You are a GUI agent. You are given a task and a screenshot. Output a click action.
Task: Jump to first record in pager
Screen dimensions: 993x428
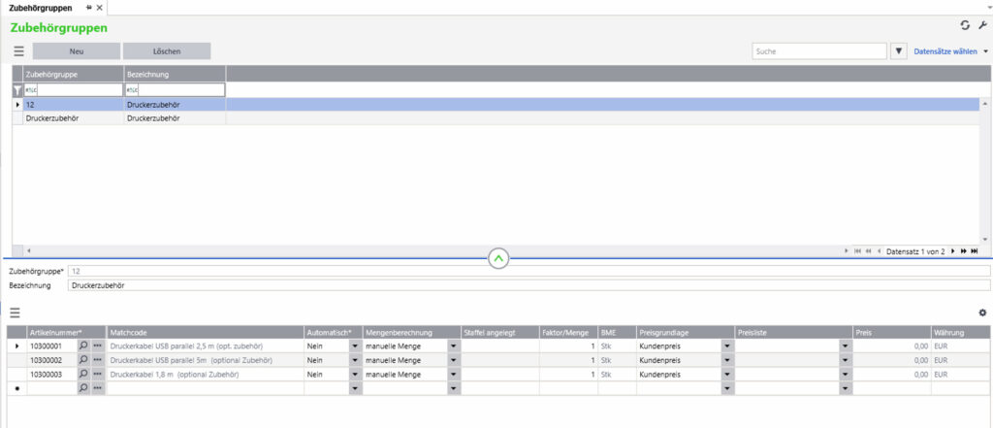[857, 251]
